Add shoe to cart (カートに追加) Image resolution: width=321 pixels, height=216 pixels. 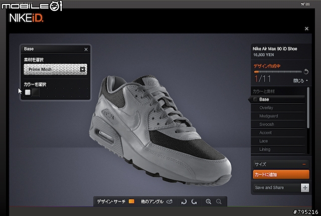281,174
